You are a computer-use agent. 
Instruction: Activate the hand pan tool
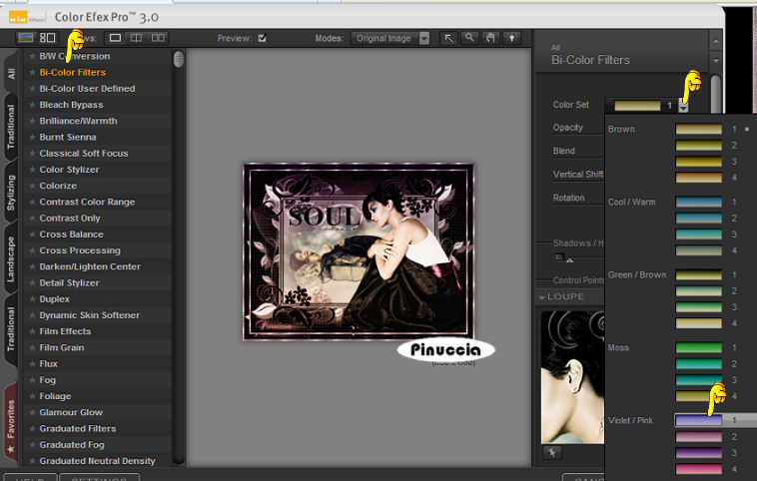[x=490, y=38]
